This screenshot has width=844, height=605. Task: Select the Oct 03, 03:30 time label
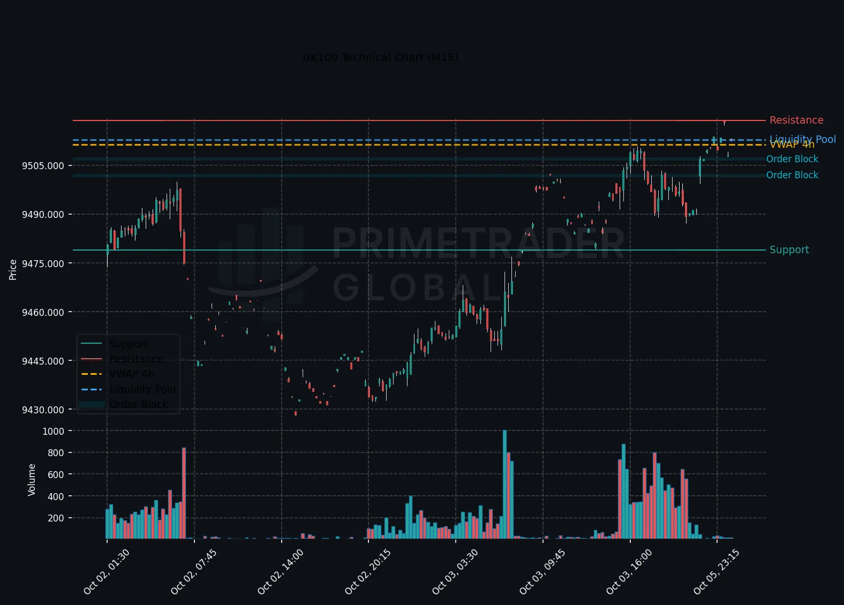(x=455, y=572)
